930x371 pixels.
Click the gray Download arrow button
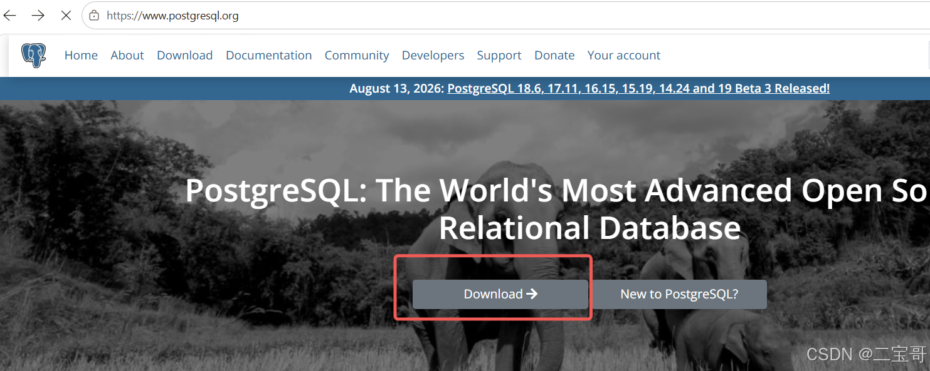[500, 294]
